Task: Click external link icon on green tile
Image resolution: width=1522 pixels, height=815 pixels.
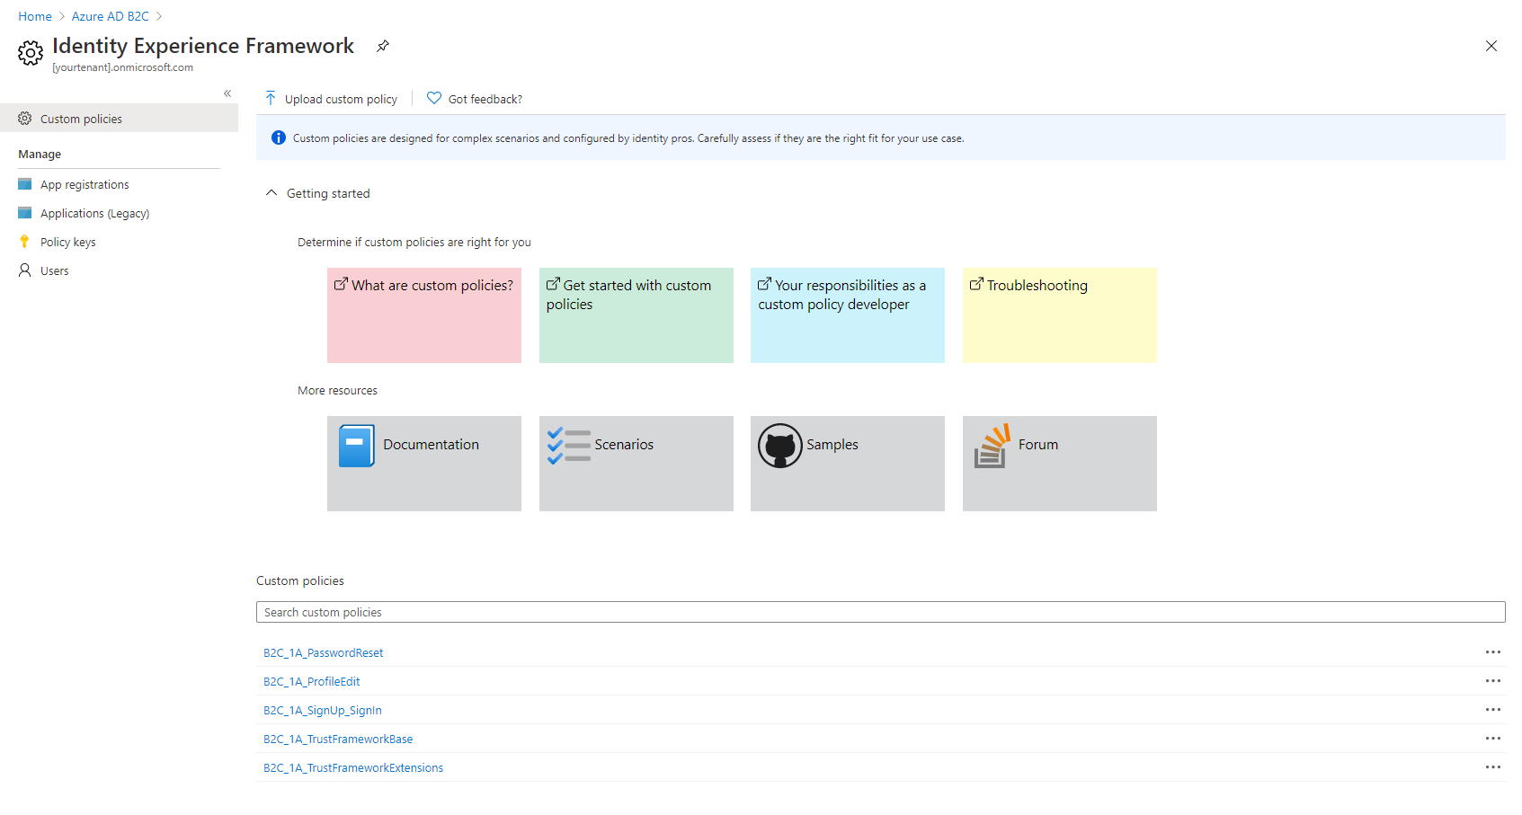Action: 553,284
